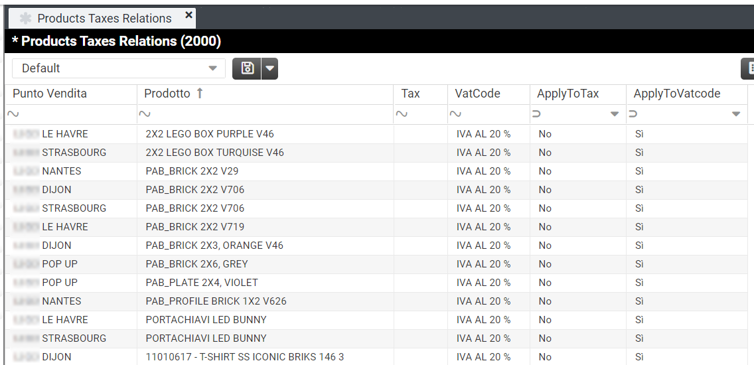Select the Products Taxes Relations tab
This screenshot has height=365, width=754.
[104, 18]
